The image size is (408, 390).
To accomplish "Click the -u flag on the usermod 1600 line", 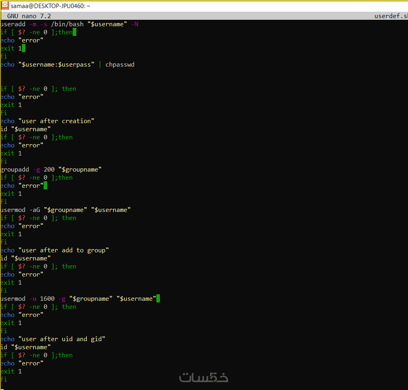I will tap(33, 299).
